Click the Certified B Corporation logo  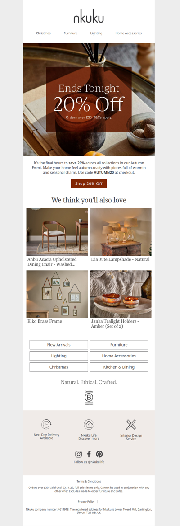(x=89, y=398)
